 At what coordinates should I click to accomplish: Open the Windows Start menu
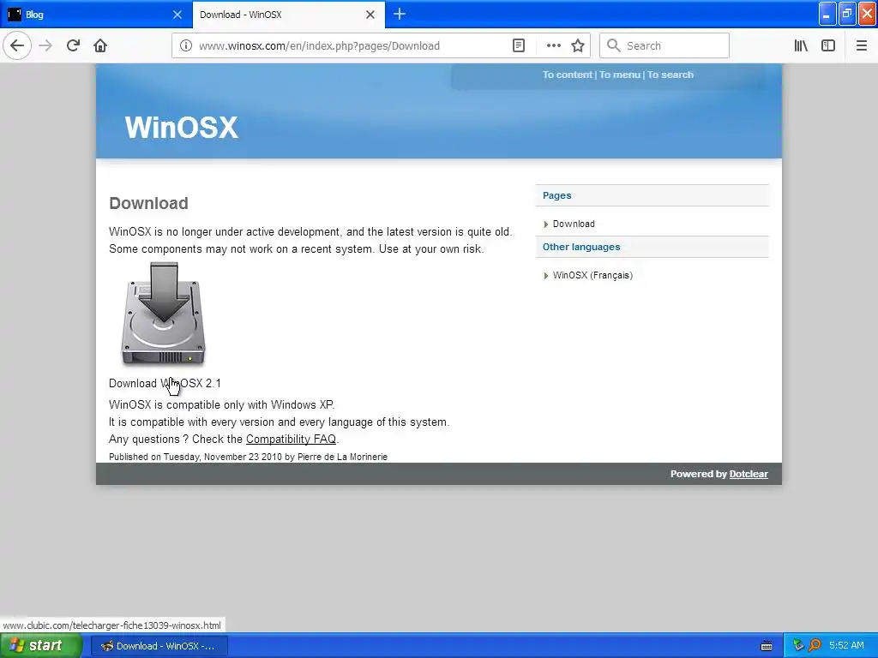point(39,646)
